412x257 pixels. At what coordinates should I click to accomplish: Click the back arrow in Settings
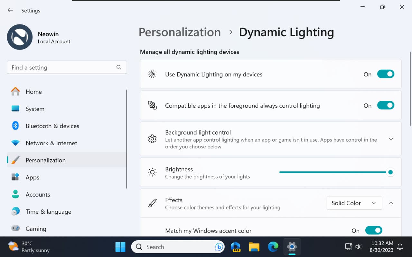pos(10,10)
